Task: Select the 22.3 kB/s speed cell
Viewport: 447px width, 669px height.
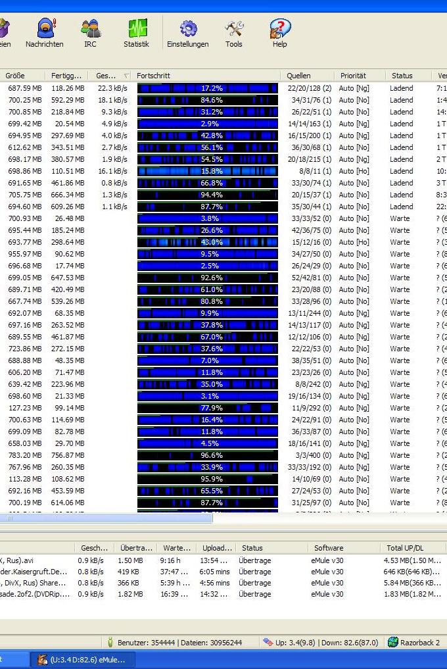Action: coord(112,88)
